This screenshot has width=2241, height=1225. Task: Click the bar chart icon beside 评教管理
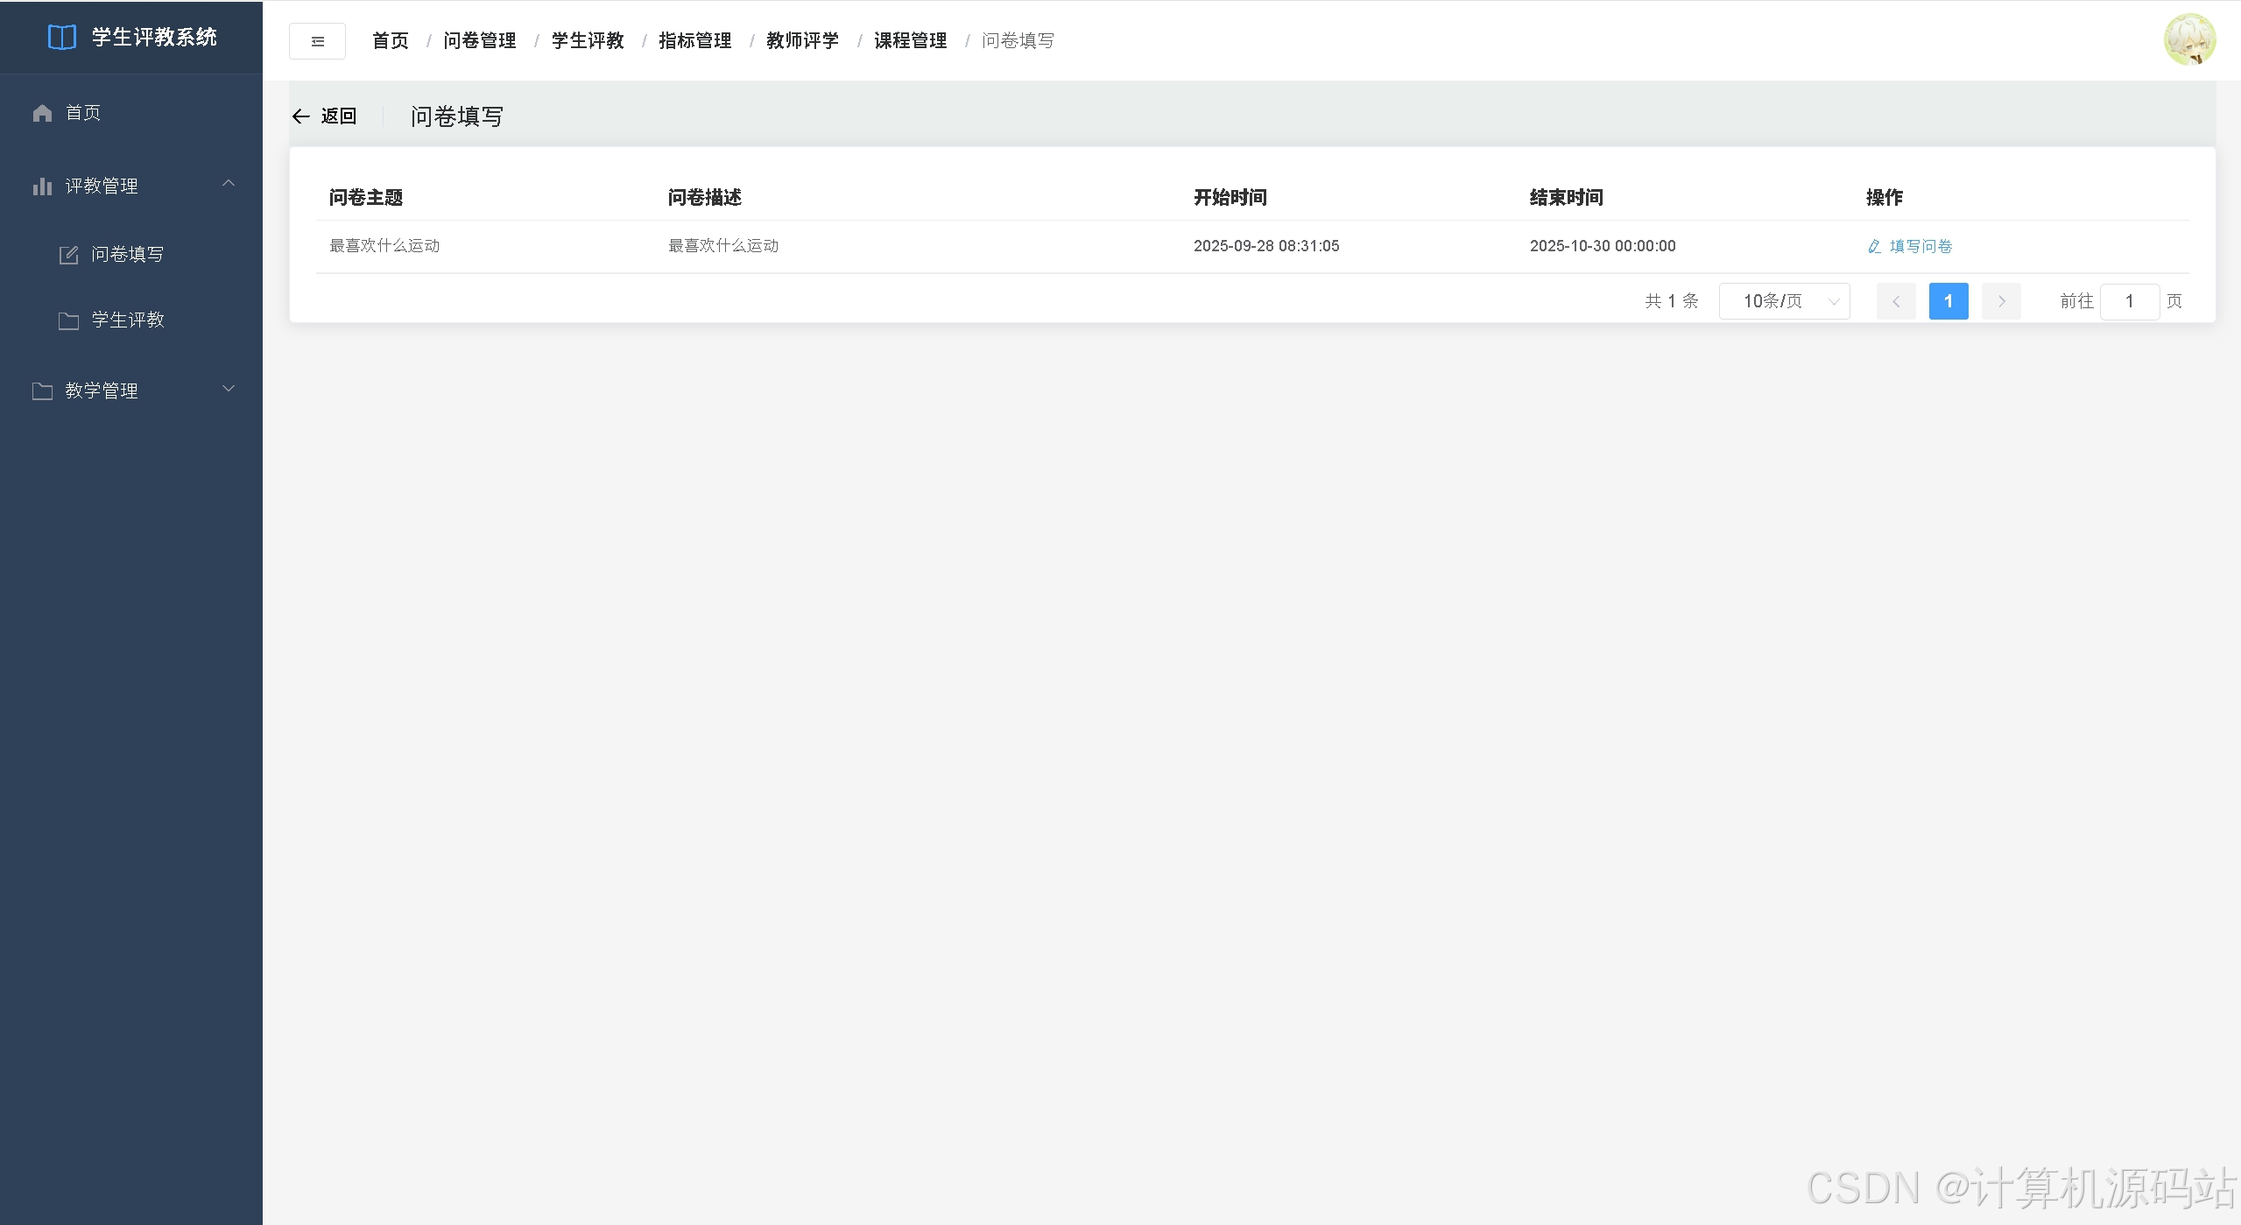pos(42,187)
